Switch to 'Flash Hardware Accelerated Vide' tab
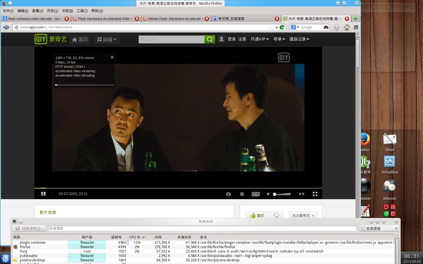This screenshot has height=264, width=423. coord(106,18)
